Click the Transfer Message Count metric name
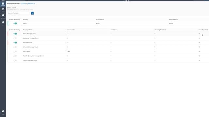Screen dimensions: 209x117 [30, 60]
